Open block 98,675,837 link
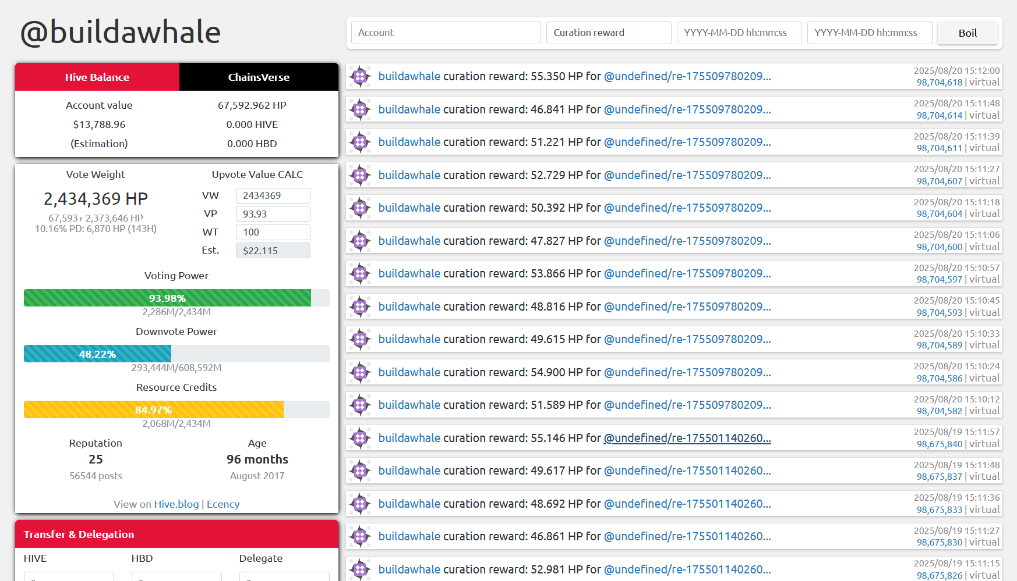The width and height of the screenshot is (1017, 581). tap(940, 477)
